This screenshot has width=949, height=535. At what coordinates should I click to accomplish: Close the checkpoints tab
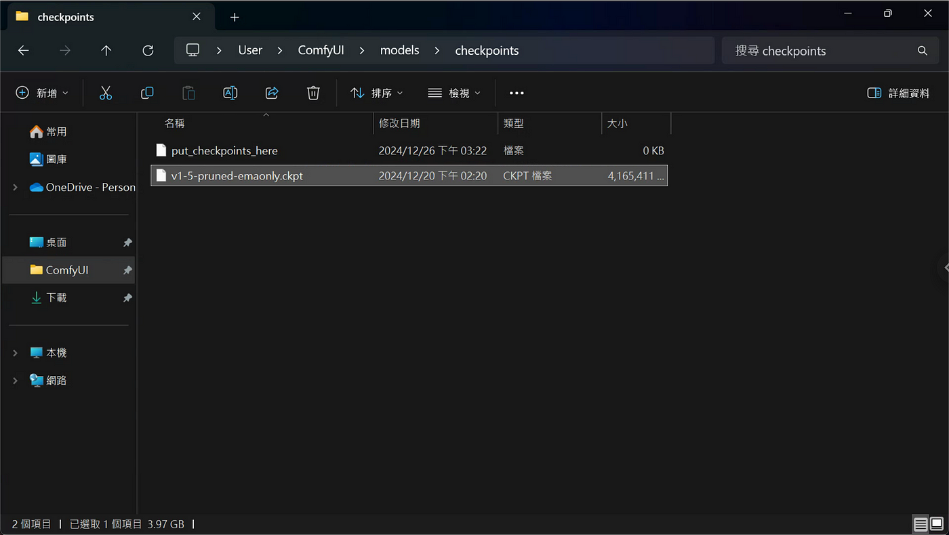tap(197, 16)
